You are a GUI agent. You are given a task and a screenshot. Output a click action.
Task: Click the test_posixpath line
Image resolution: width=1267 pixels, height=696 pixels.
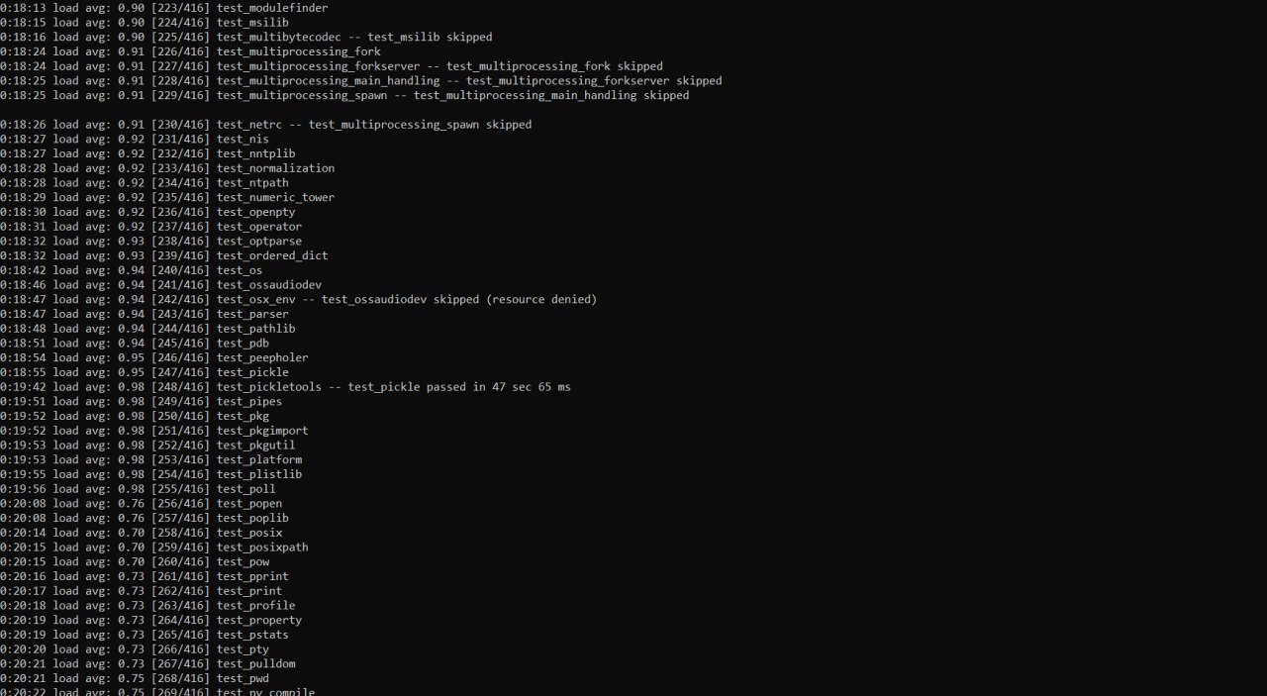153,547
